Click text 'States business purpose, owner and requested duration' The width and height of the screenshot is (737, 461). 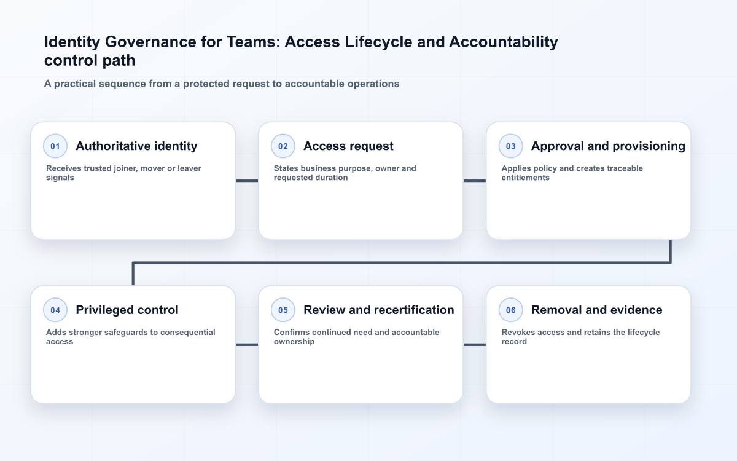click(x=345, y=173)
